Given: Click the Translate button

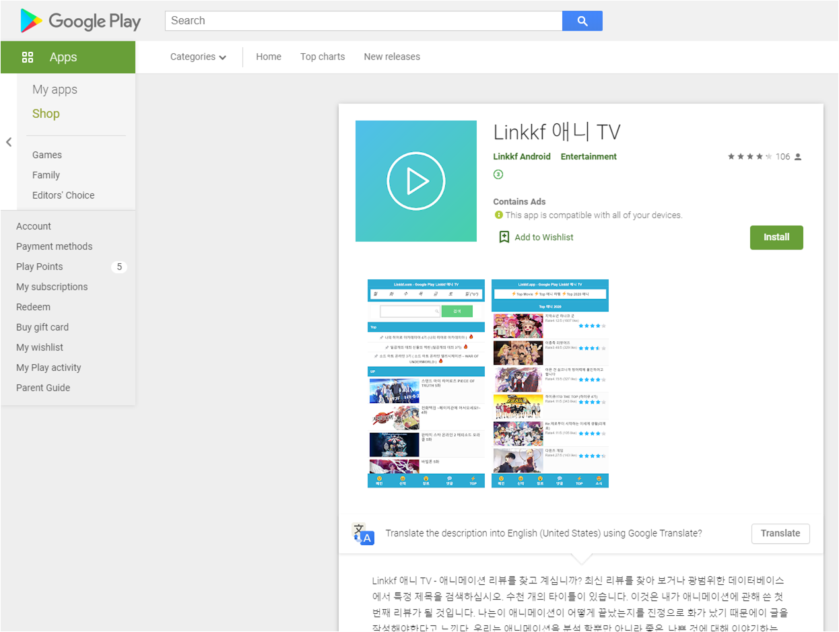Looking at the screenshot, I should pos(780,533).
